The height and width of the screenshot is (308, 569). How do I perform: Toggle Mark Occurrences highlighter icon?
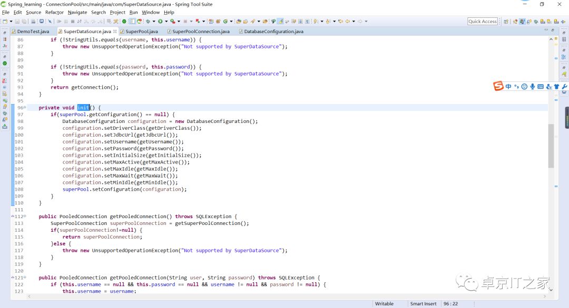point(280,22)
